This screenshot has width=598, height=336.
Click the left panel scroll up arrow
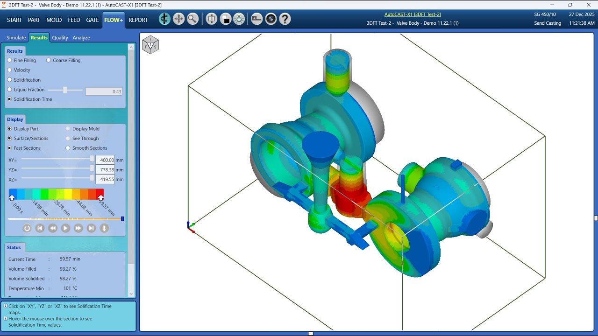(x=131, y=47)
